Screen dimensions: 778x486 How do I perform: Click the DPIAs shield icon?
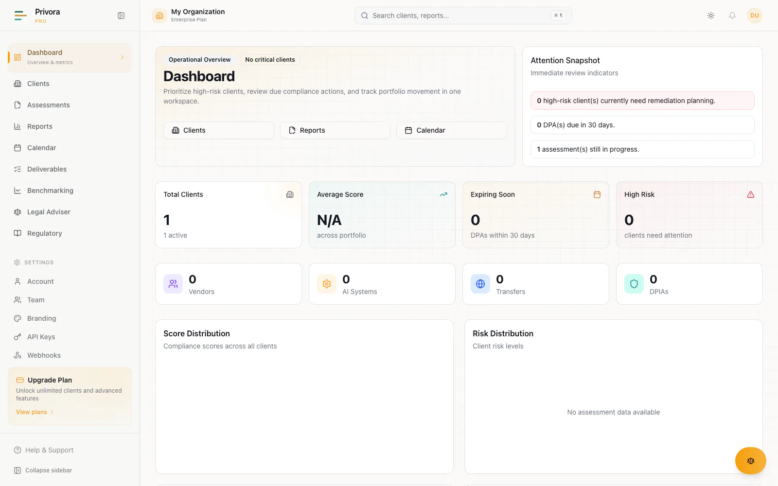(x=634, y=284)
